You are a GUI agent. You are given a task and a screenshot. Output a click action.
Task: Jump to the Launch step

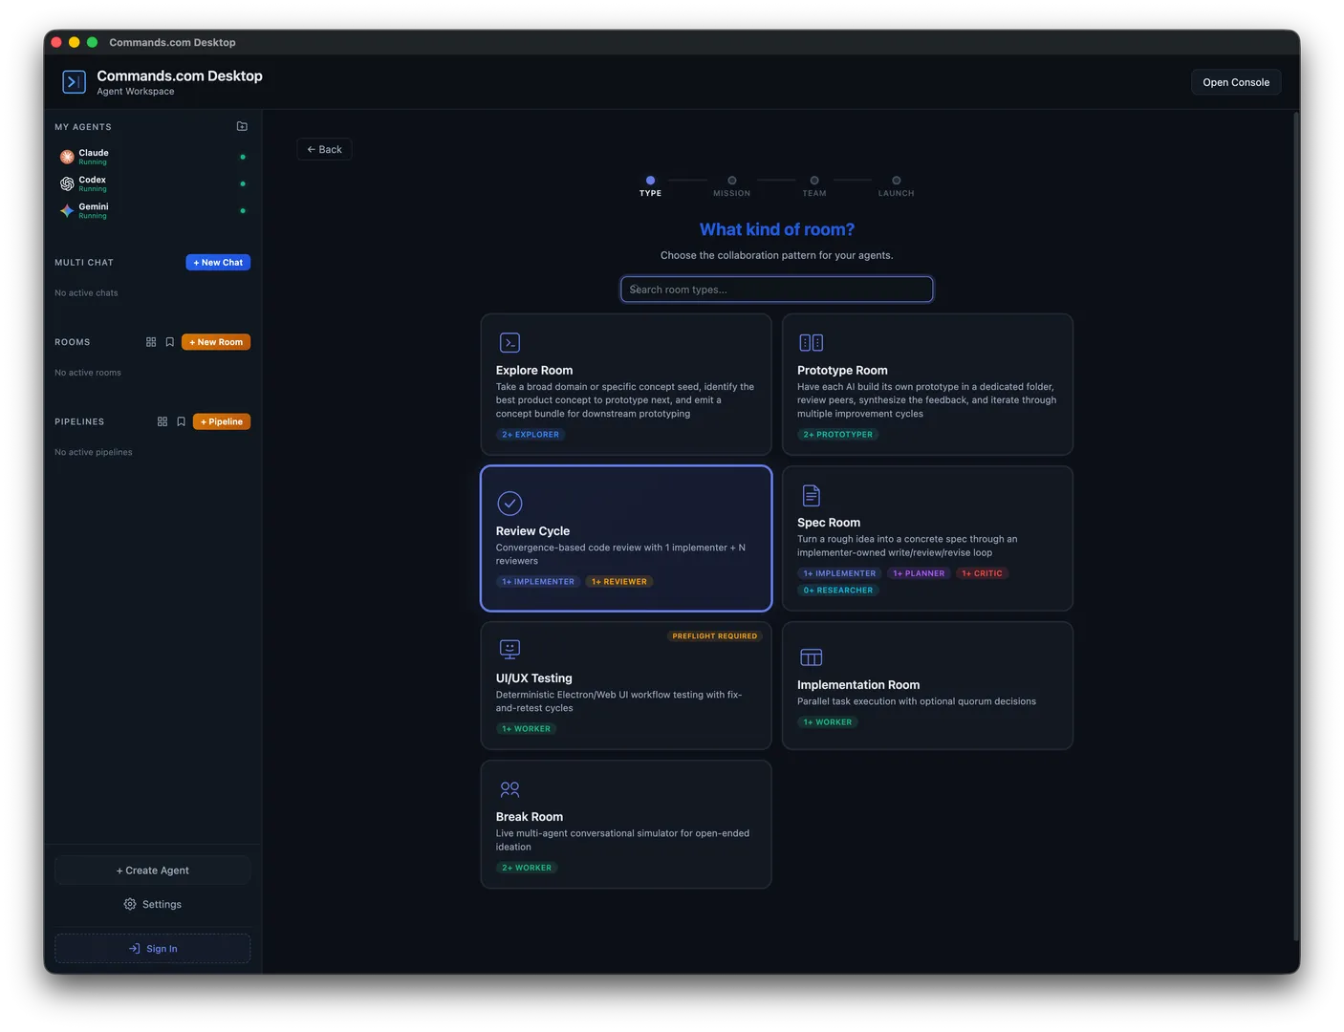(x=896, y=185)
